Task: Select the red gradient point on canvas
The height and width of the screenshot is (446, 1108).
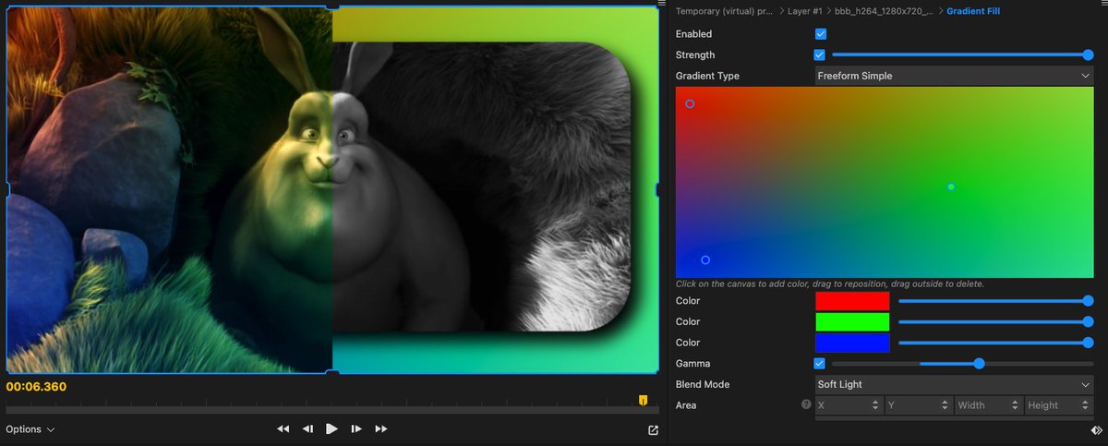Action: pyautogui.click(x=690, y=104)
